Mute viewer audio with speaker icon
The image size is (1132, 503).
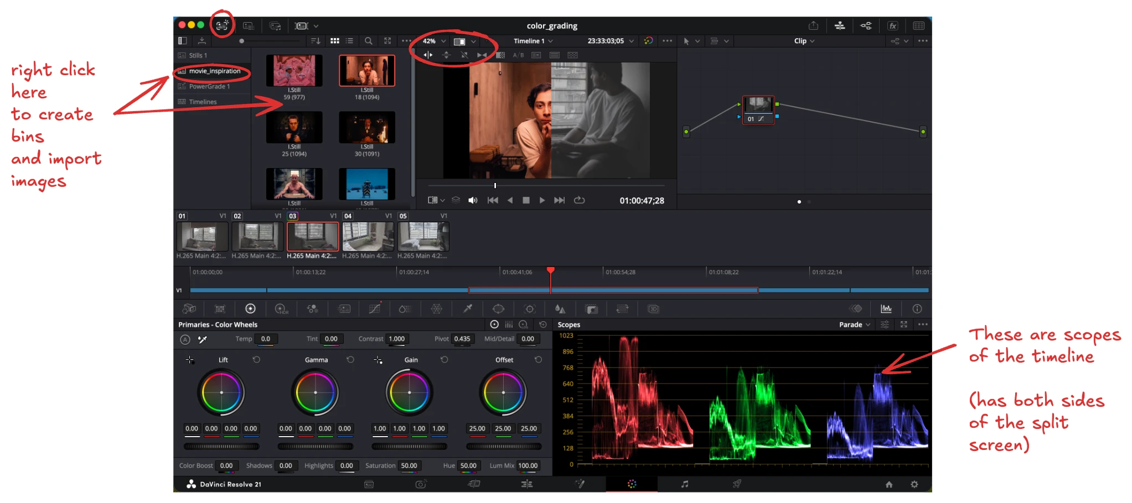click(473, 200)
